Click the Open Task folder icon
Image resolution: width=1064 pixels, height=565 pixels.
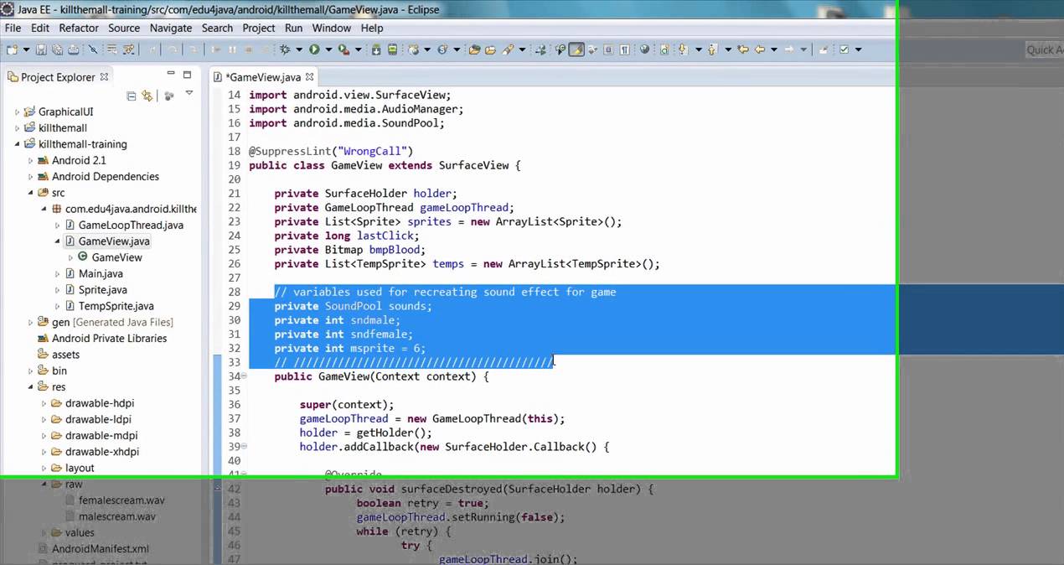[490, 49]
